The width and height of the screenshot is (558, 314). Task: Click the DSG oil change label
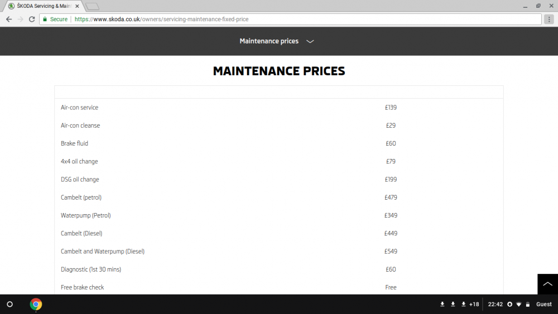pos(80,180)
